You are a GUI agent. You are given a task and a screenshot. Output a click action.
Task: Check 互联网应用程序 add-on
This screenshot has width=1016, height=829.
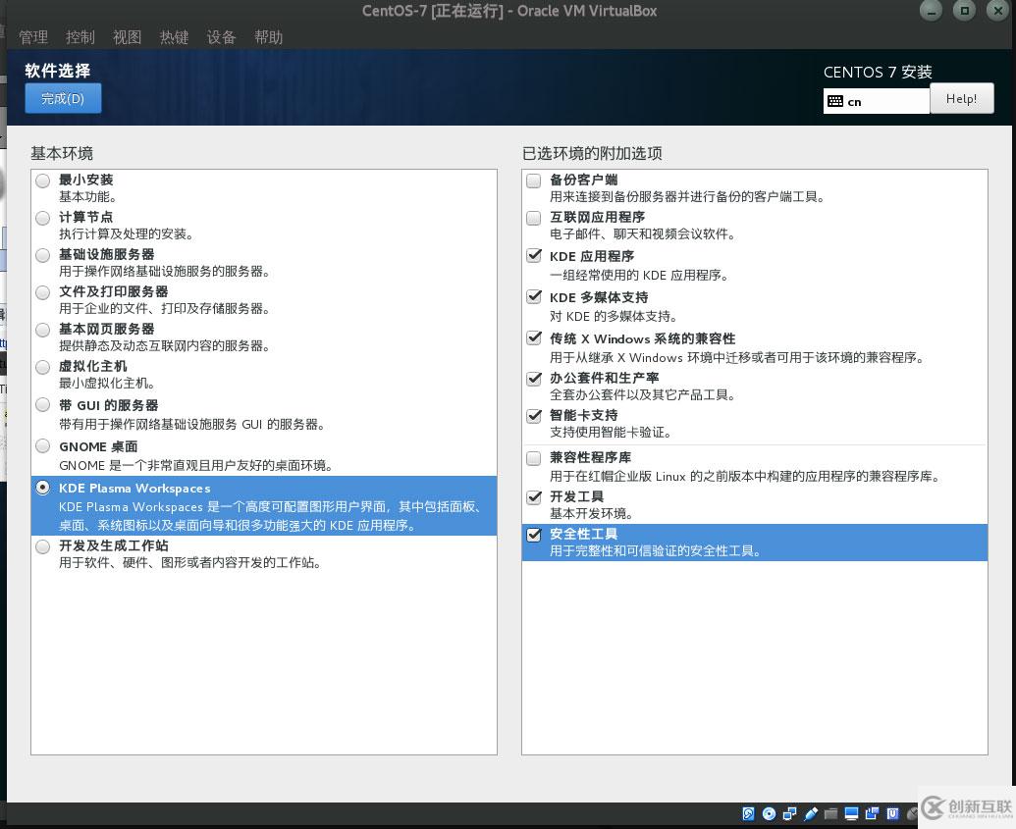tap(534, 218)
